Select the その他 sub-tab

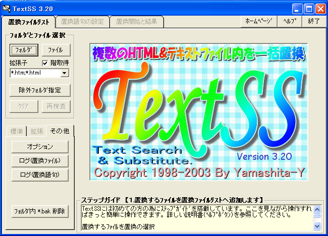point(60,131)
